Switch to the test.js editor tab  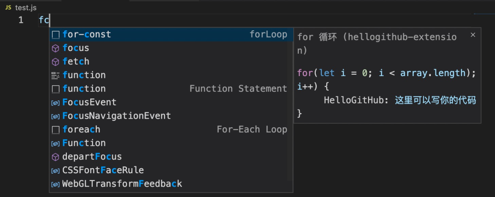(x=25, y=8)
